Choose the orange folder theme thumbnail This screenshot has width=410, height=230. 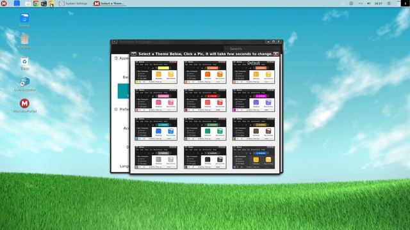point(205,72)
